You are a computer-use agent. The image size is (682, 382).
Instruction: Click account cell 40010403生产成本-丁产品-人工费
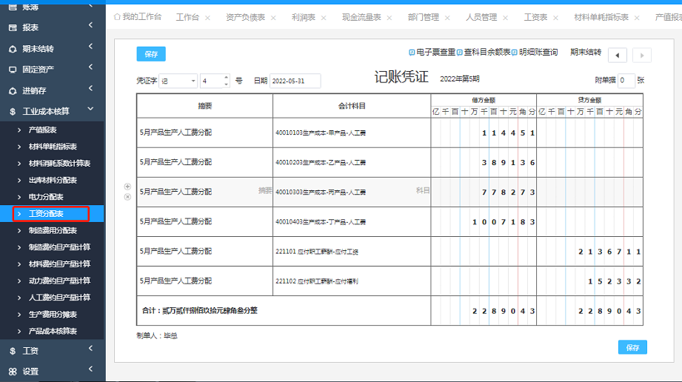[352, 222]
